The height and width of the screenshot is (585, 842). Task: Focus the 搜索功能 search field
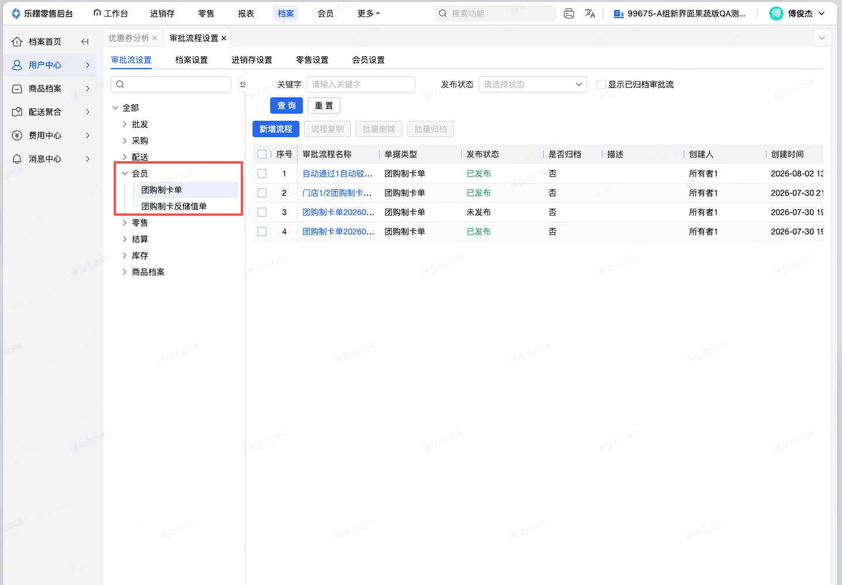(495, 13)
